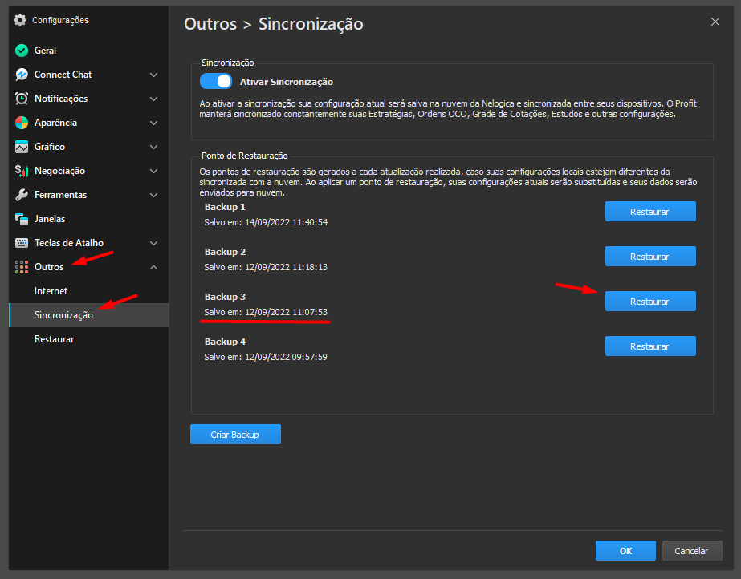Click the text 'Salvo em: 12/09/2022 09:57:59'
This screenshot has width=741, height=579.
266,357
